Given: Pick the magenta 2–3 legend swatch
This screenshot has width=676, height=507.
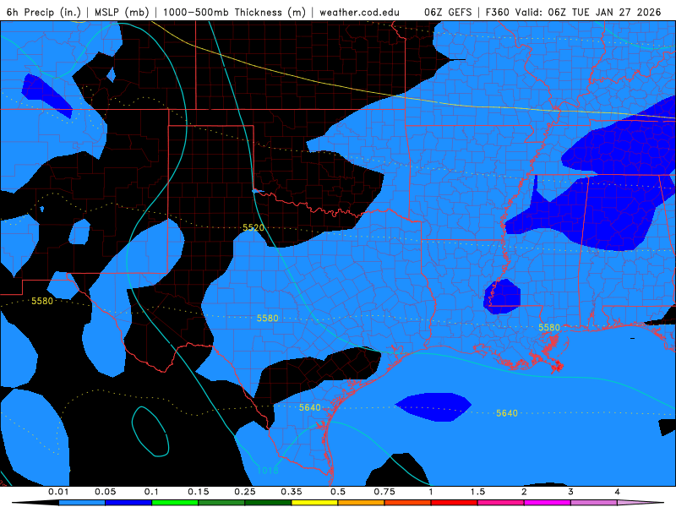Looking at the screenshot, I should [548, 503].
